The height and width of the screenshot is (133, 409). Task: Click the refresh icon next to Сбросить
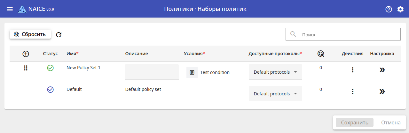click(59, 35)
